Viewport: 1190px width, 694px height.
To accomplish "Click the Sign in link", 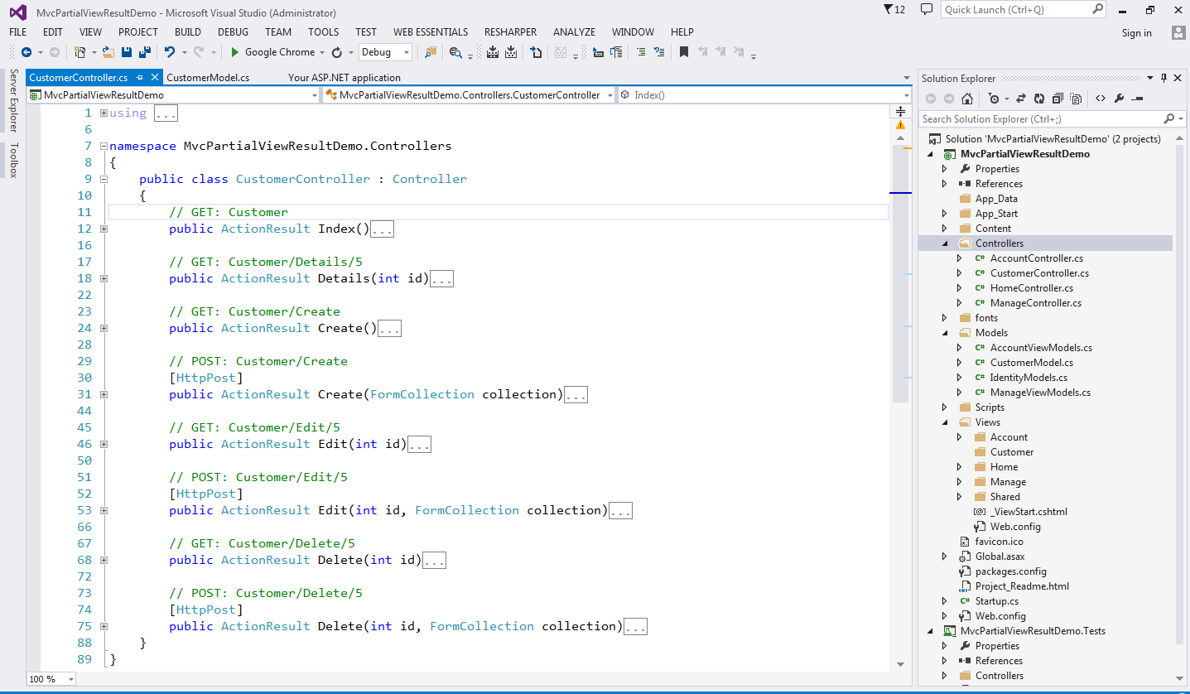I will pos(1136,33).
